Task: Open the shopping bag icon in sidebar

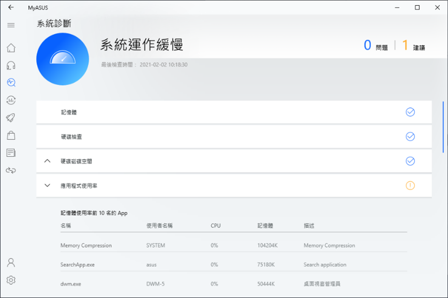Action: click(x=11, y=135)
